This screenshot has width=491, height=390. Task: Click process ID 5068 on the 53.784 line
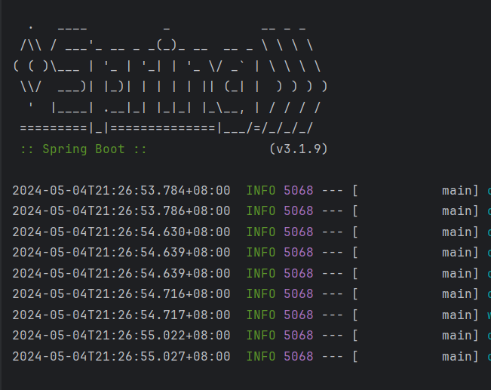point(298,190)
